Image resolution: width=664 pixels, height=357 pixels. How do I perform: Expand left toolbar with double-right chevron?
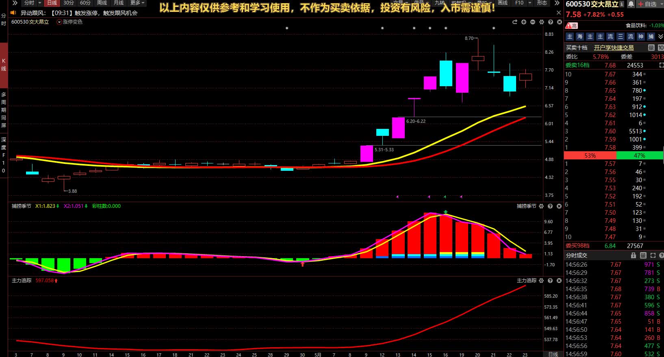[x=15, y=3]
